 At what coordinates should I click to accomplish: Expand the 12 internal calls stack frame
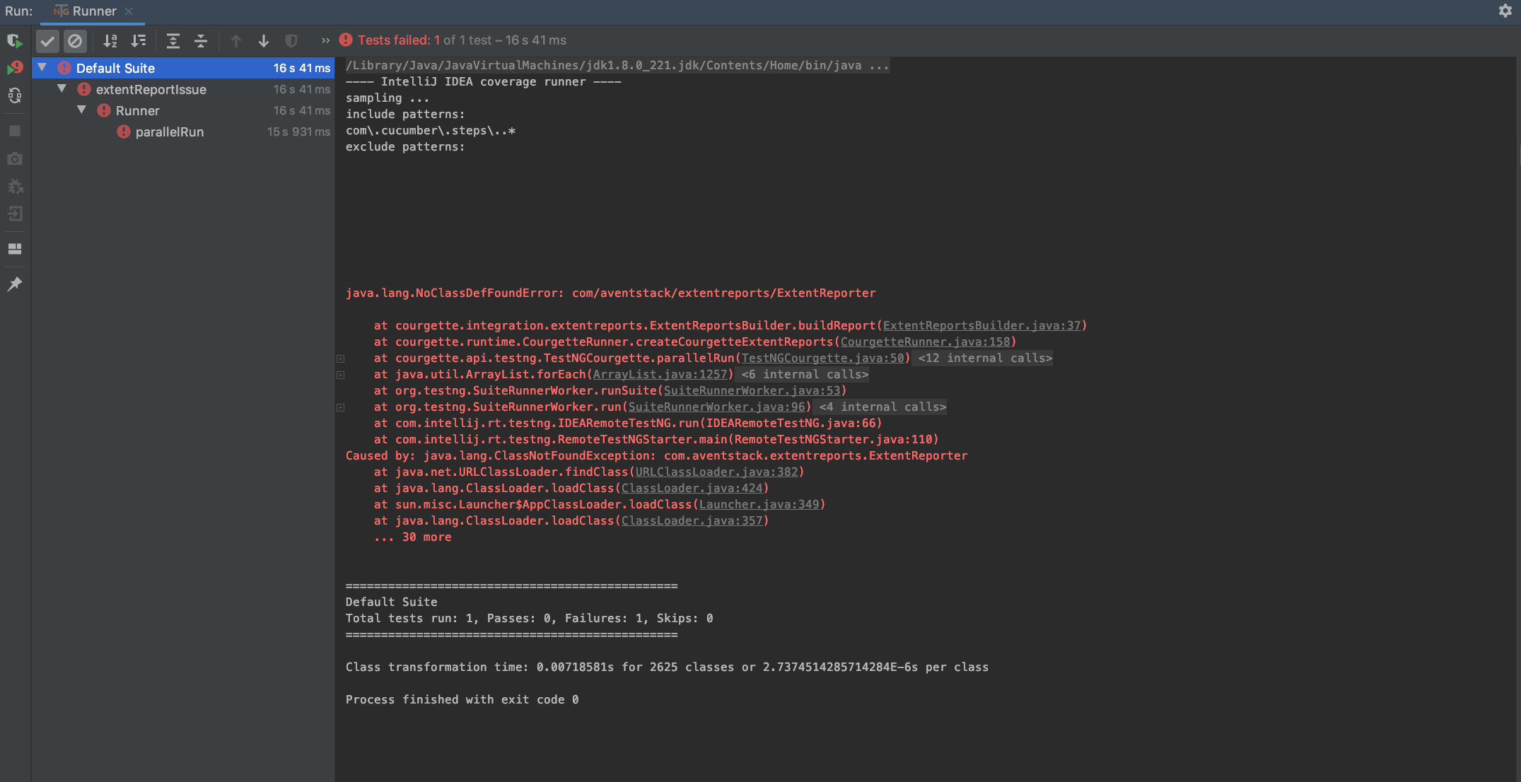pos(341,358)
